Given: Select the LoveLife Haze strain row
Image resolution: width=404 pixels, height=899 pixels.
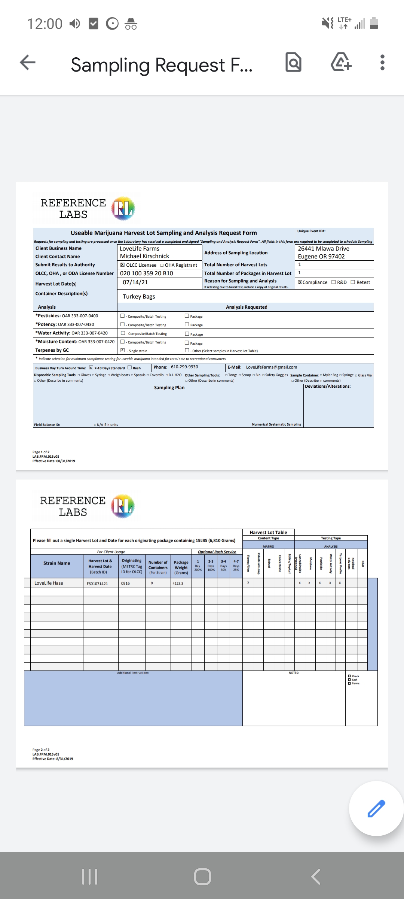Looking at the screenshot, I should [x=49, y=583].
